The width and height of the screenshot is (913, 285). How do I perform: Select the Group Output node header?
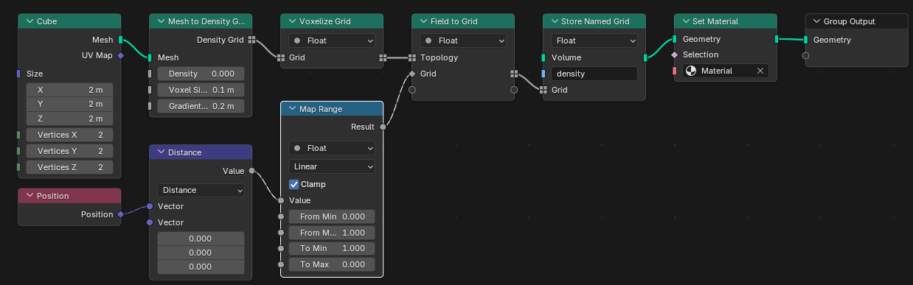[856, 21]
